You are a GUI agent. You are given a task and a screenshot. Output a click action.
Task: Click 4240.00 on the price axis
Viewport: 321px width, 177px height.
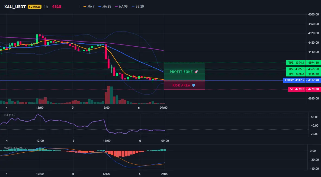pos(313,98)
